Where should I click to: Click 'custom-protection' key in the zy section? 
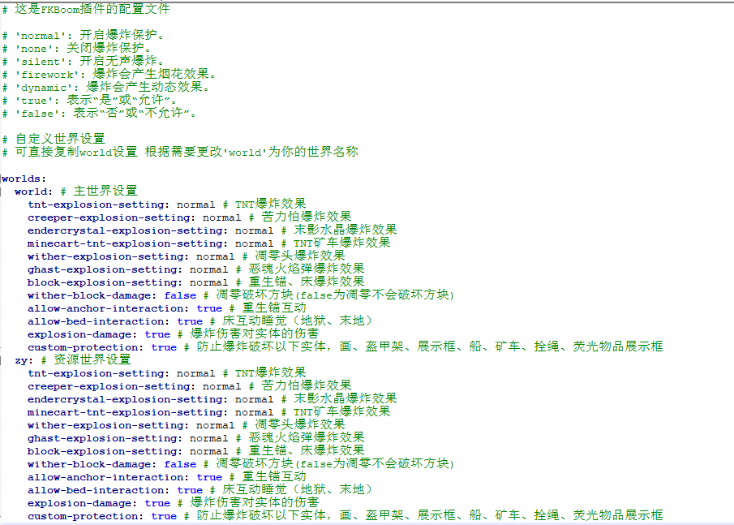coord(86,517)
